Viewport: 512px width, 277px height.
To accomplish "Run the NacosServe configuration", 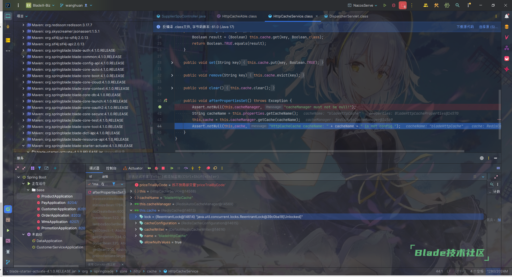I will pos(385,5).
